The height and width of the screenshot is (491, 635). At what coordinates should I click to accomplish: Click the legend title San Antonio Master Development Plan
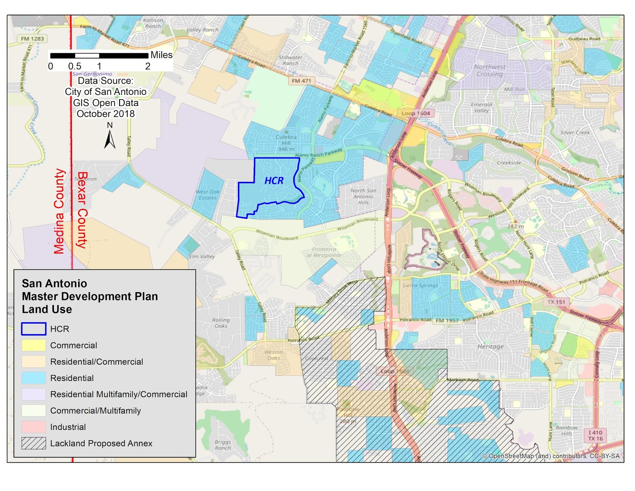tap(90, 297)
